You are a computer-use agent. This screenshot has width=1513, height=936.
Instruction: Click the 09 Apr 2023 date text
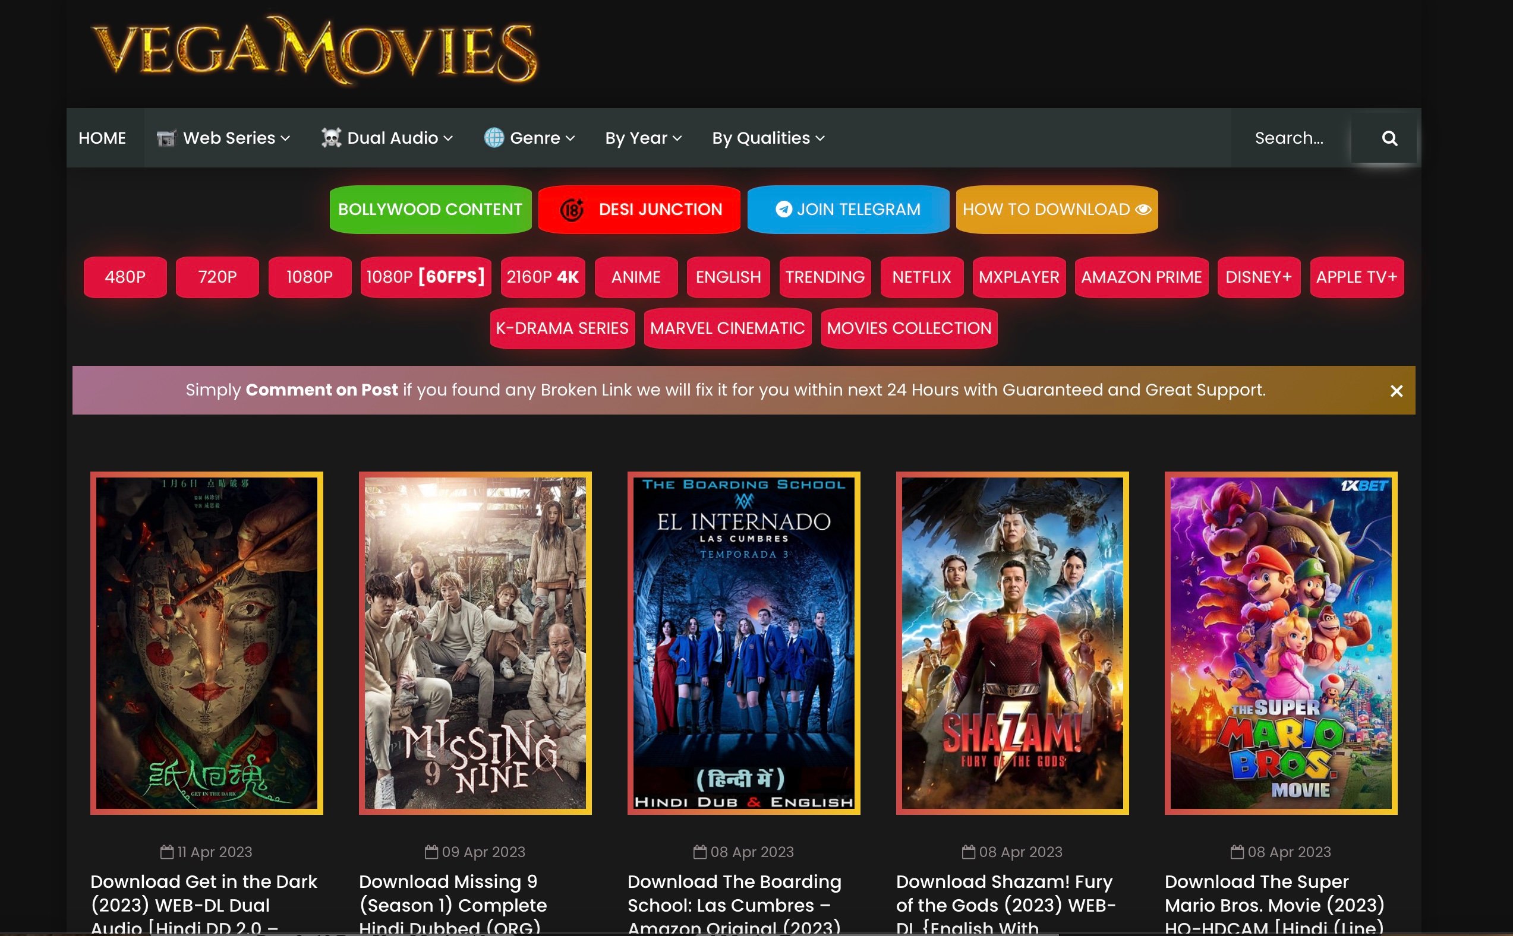click(484, 852)
